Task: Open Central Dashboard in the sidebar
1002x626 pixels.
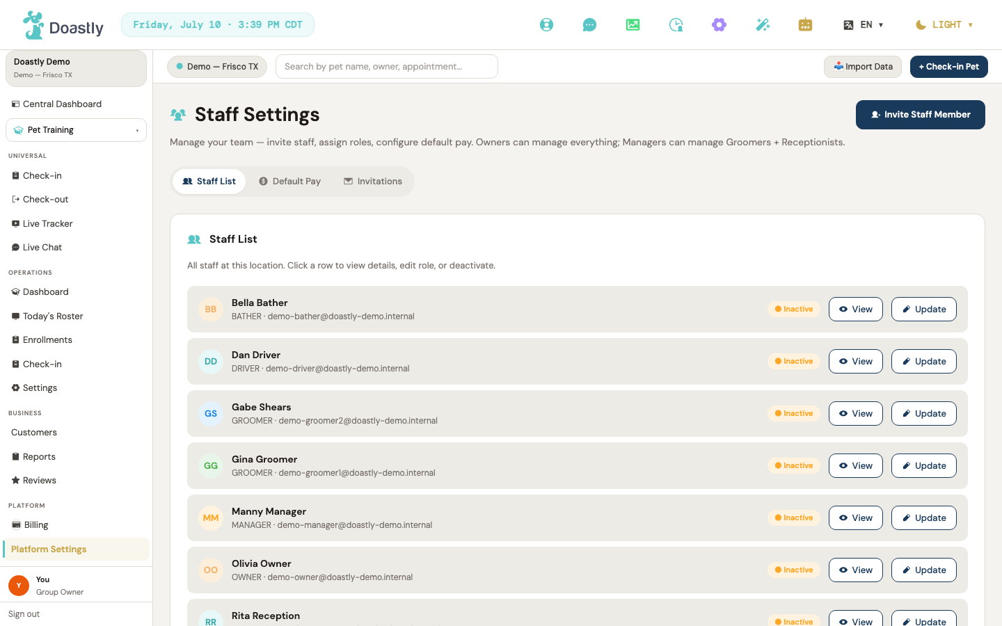Action: [76, 104]
